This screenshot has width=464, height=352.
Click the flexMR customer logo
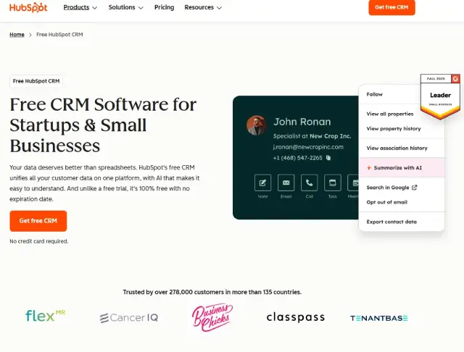point(45,317)
